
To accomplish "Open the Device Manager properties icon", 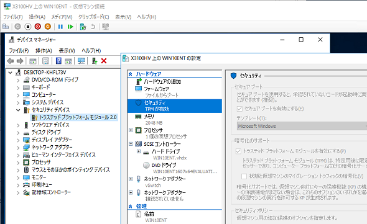I will point(45,61).
